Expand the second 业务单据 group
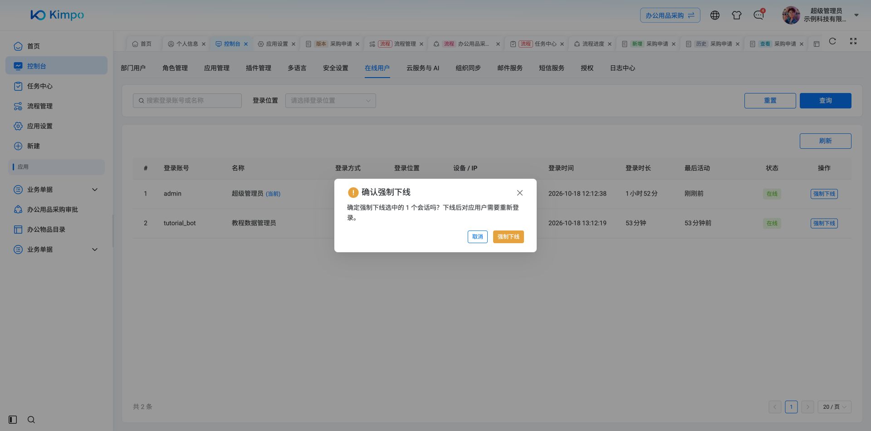 click(x=56, y=249)
